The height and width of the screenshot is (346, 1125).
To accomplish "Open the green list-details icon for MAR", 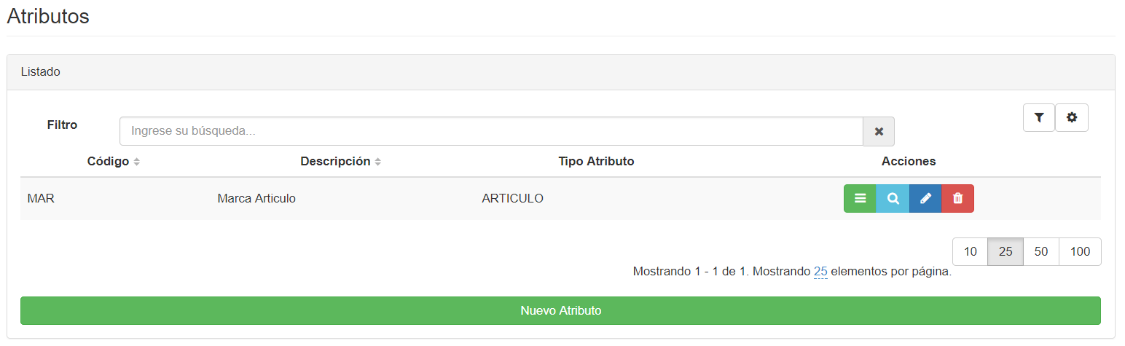I will pyautogui.click(x=860, y=199).
